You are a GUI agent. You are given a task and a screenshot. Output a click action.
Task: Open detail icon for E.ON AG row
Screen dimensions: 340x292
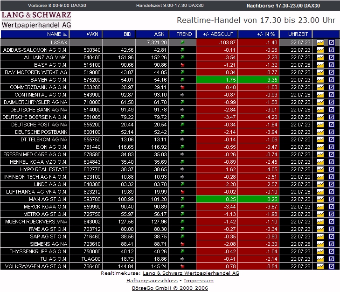coord(331,147)
